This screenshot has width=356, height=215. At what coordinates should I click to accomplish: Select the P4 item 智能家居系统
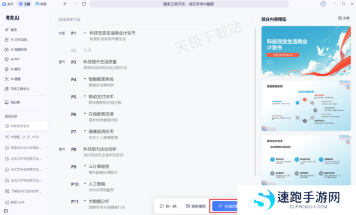click(101, 79)
